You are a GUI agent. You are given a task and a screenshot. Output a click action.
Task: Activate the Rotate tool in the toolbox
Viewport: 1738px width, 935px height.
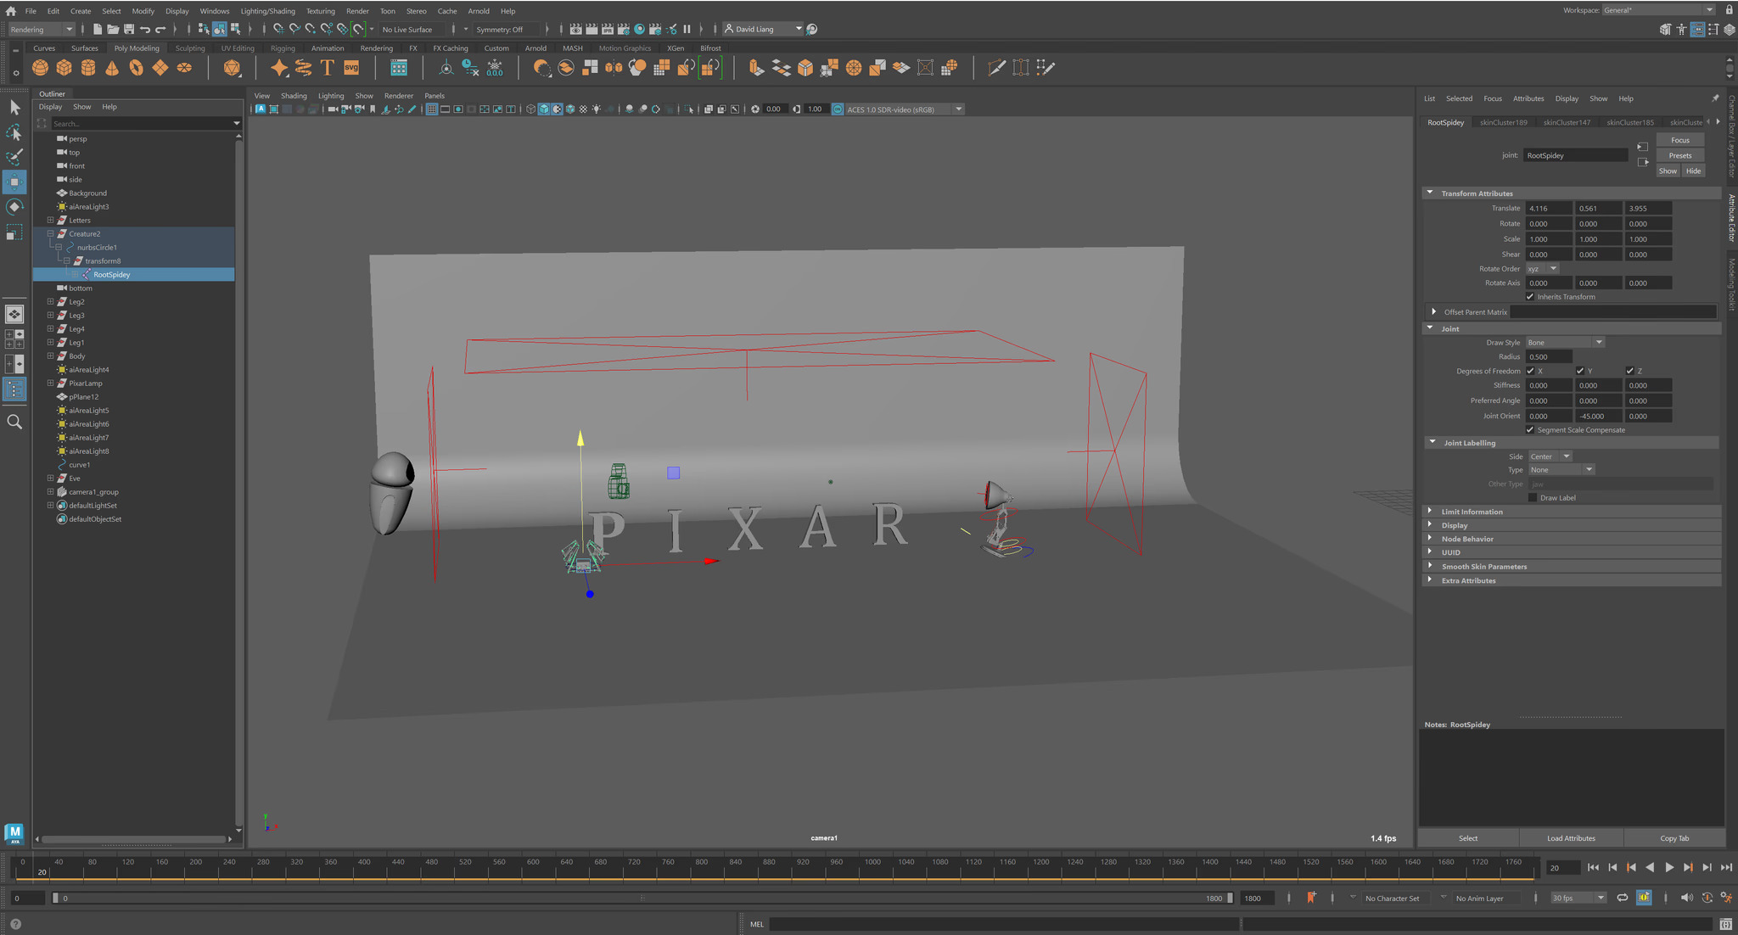(14, 206)
